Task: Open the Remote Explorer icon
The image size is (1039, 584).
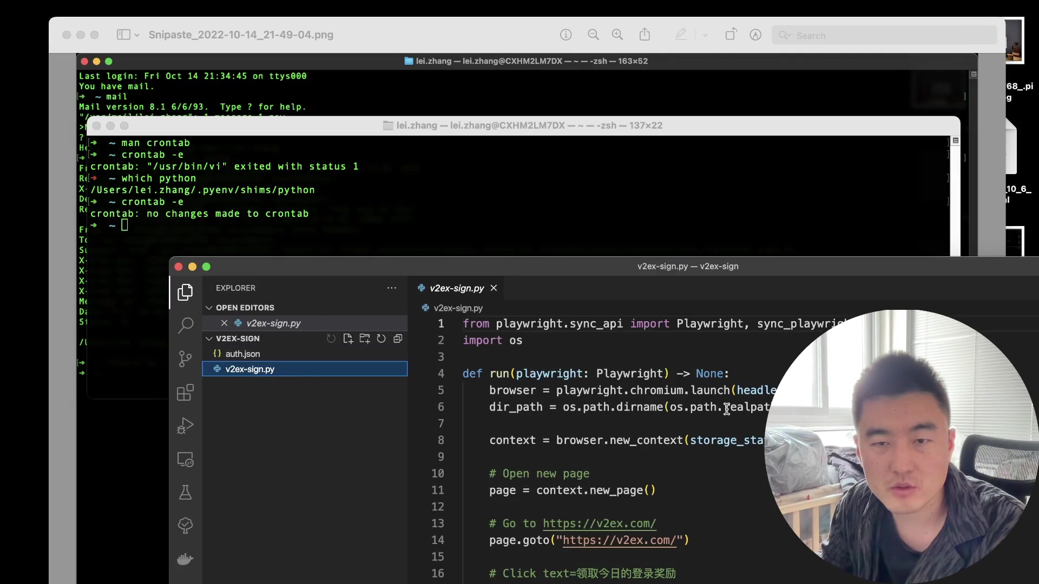Action: coord(185,460)
